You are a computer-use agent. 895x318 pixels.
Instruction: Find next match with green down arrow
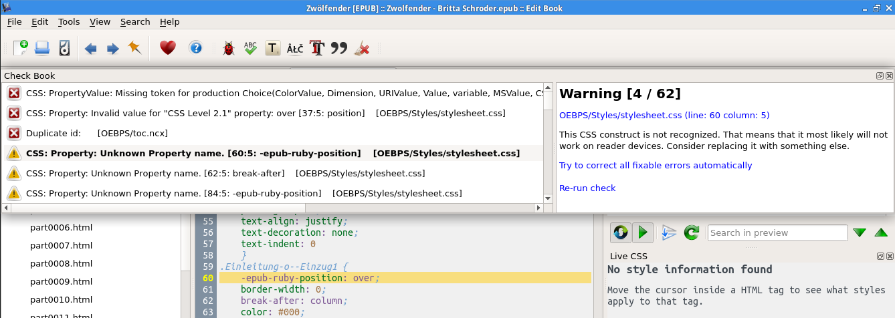click(860, 232)
